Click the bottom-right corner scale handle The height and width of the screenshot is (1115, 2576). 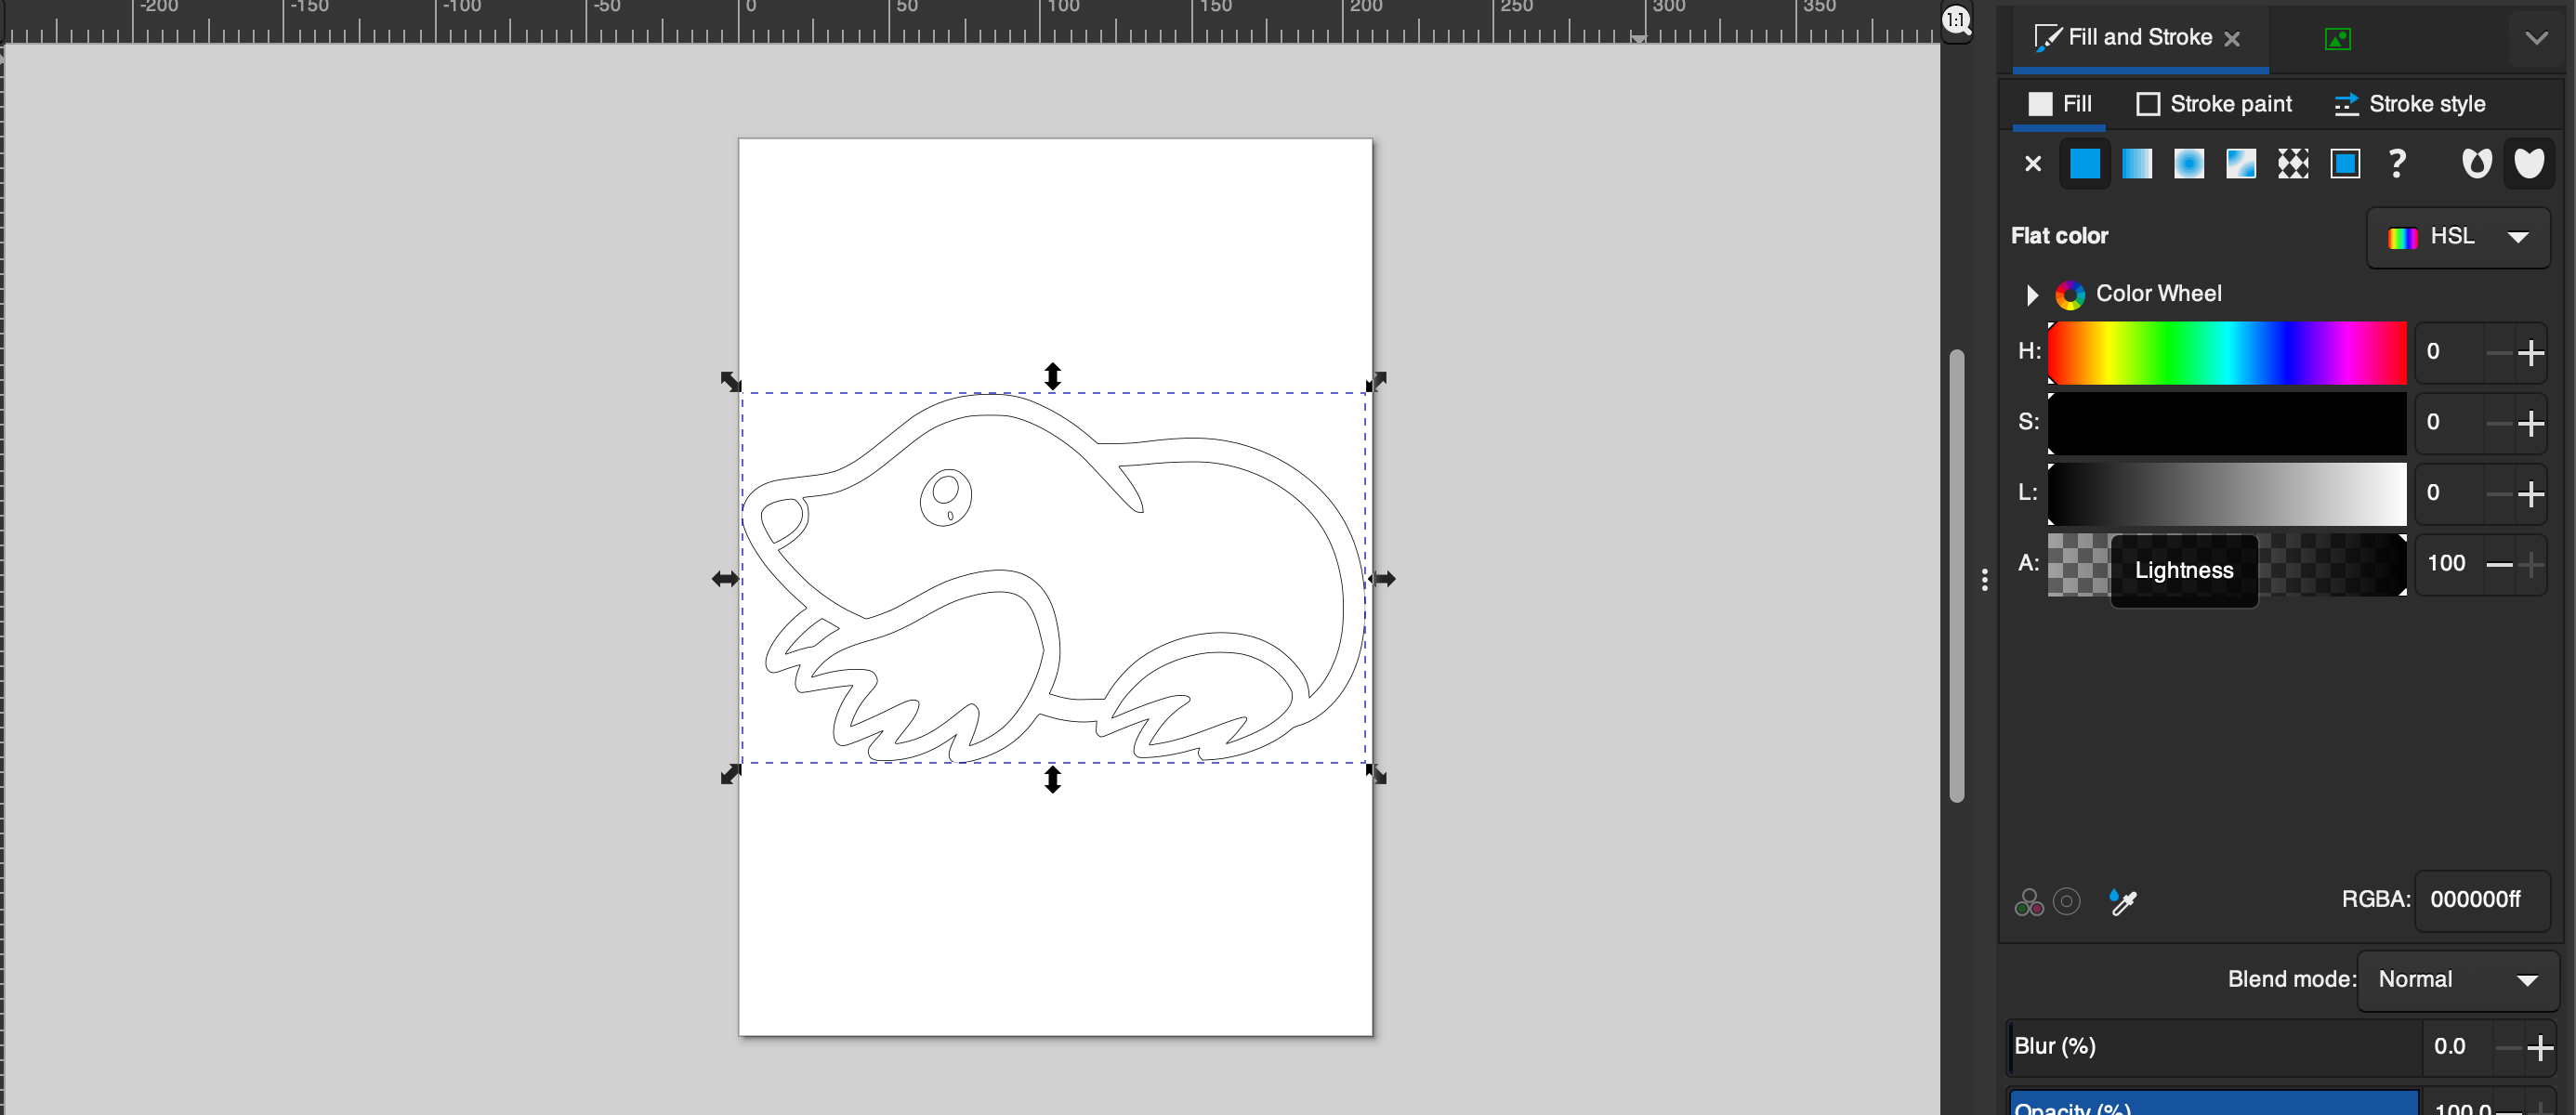click(x=1376, y=775)
